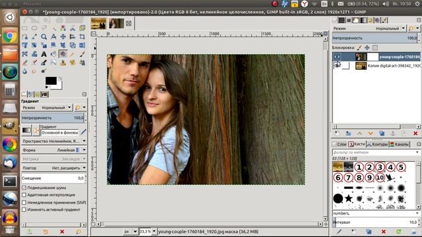The height and width of the screenshot is (237, 422).
Task: Toggle lock alpha channel icon
Action: point(375,47)
